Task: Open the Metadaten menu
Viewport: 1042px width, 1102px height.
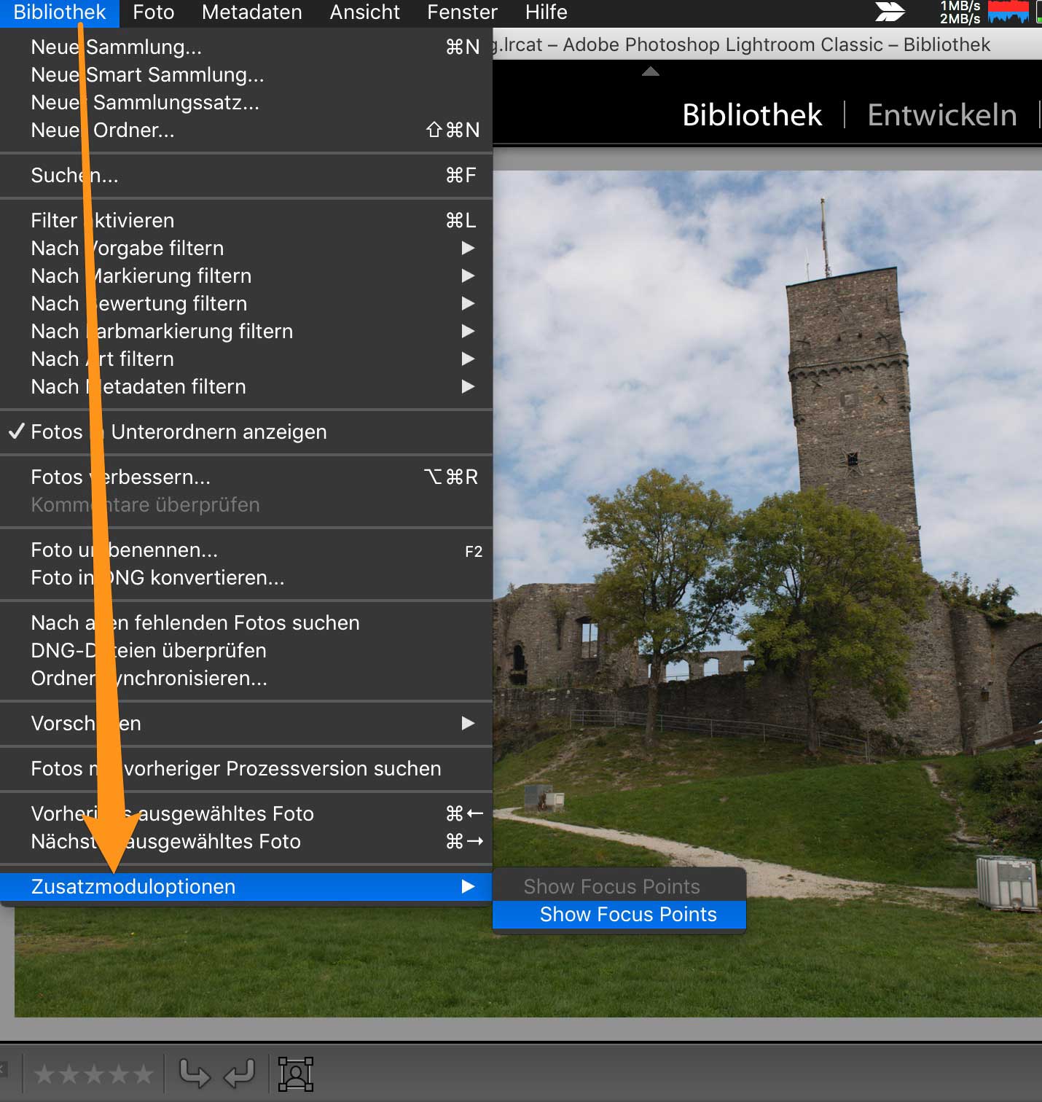Action: coord(251,12)
